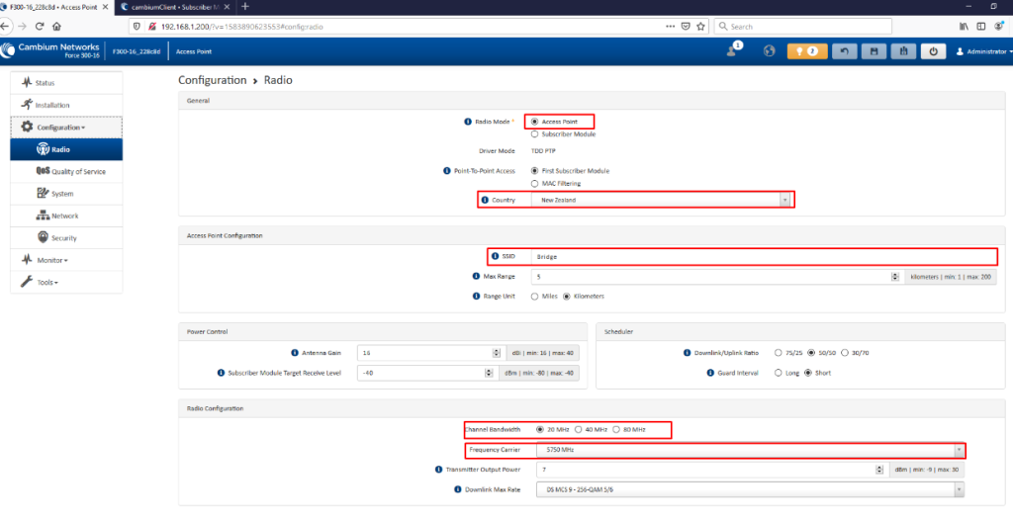Expand the Downlink Max Rate dropdown
The height and width of the screenshot is (522, 1013).
tap(750, 489)
